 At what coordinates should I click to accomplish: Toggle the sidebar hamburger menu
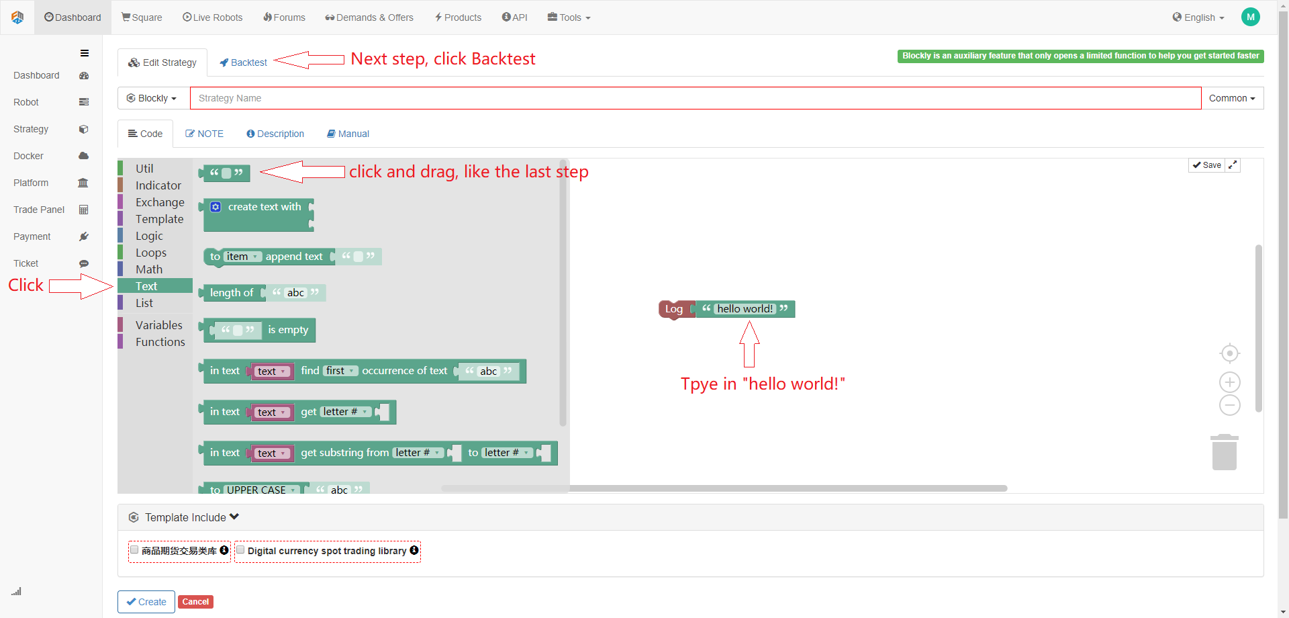[x=85, y=53]
